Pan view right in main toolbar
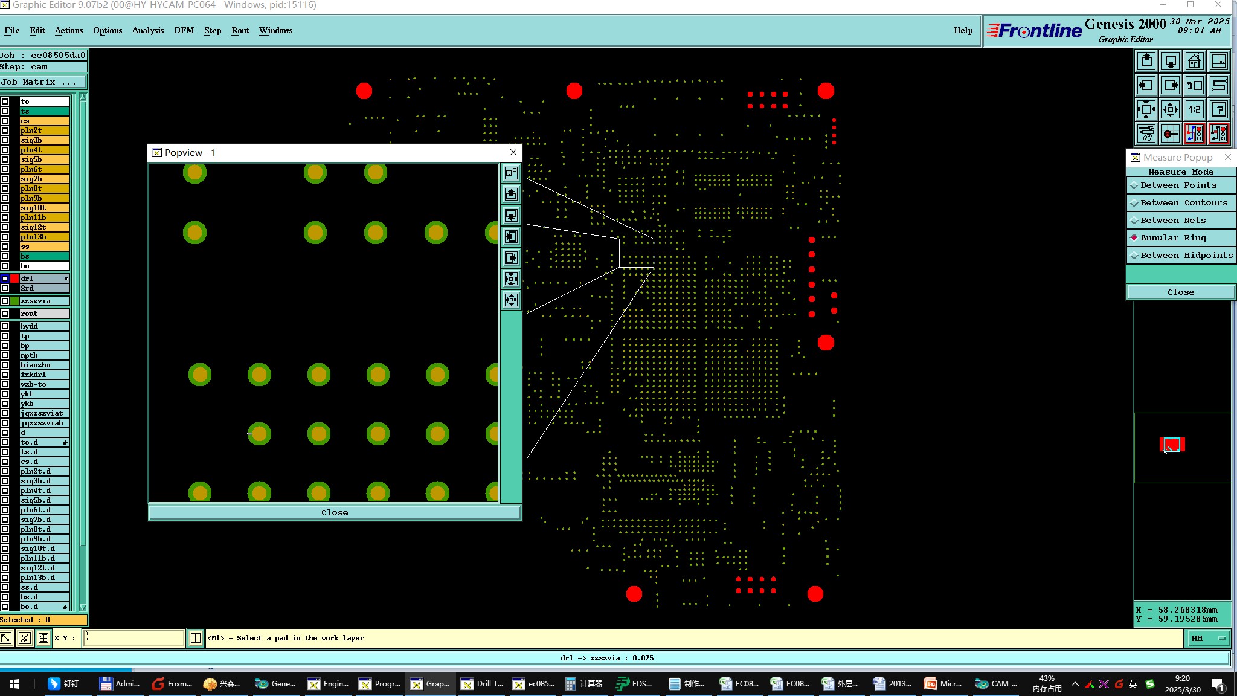 (1171, 85)
